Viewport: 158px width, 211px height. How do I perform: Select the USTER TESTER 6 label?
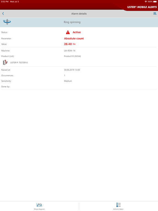19,63
